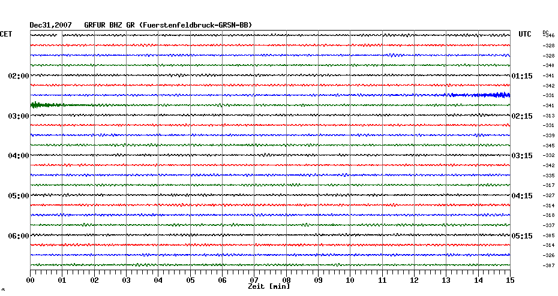This screenshot has height=296, width=558.
Task: Click minute tick label '04' on the axis
Action: (158, 280)
